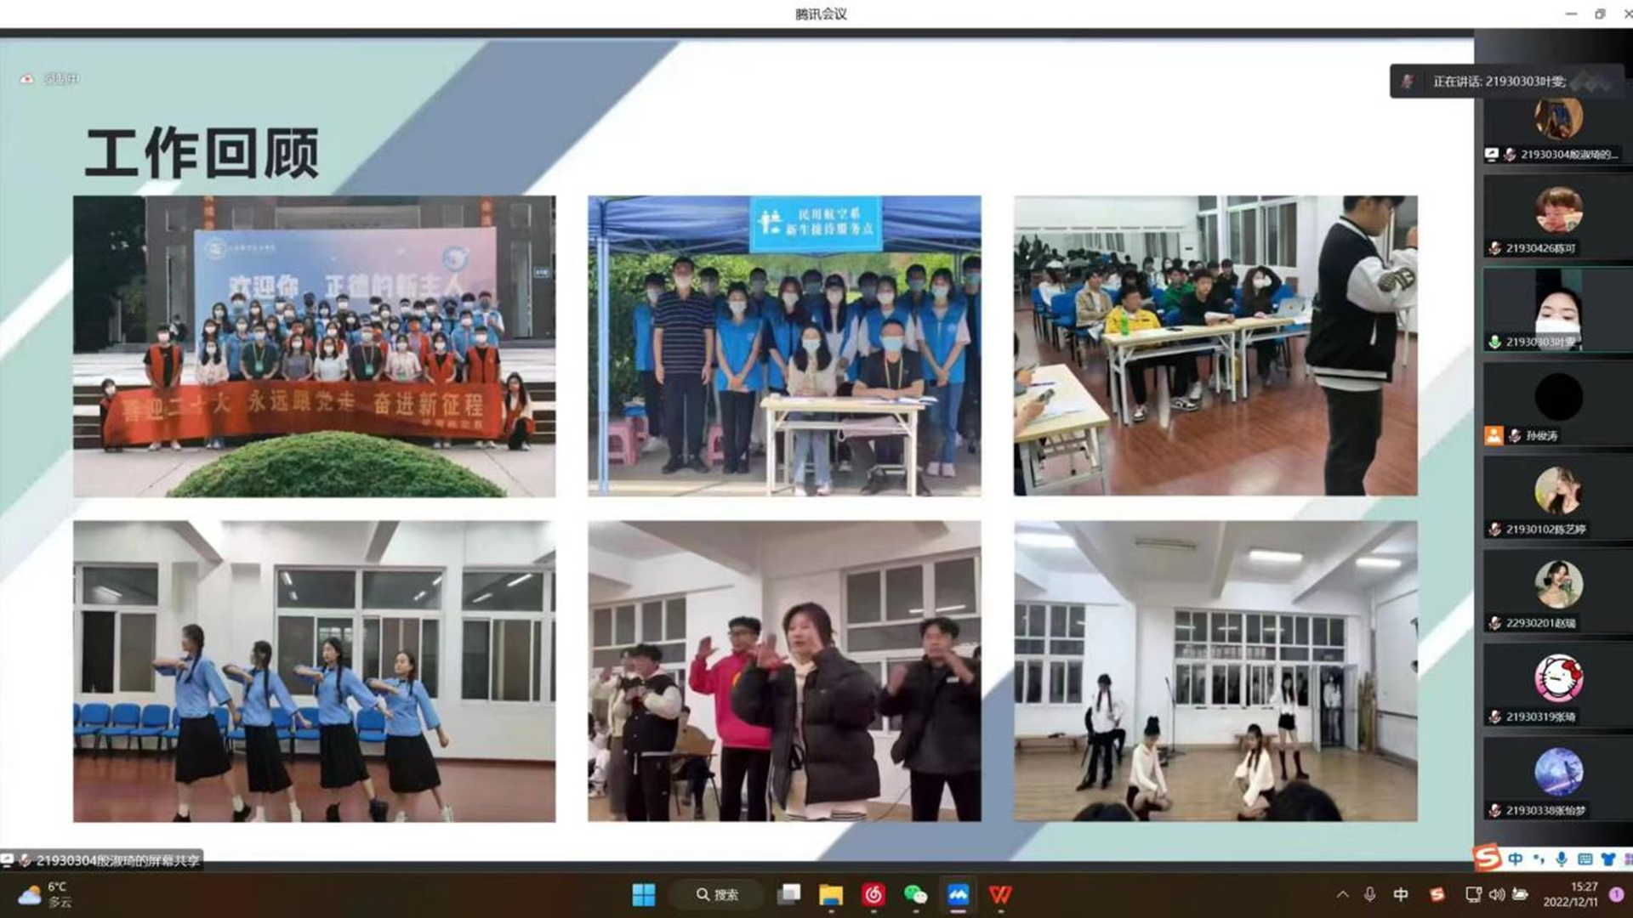Click the taskbar search box
The height and width of the screenshot is (918, 1633).
(717, 894)
